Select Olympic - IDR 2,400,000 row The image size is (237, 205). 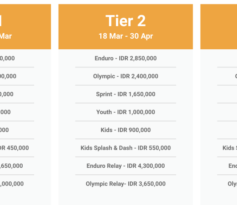click(x=126, y=76)
